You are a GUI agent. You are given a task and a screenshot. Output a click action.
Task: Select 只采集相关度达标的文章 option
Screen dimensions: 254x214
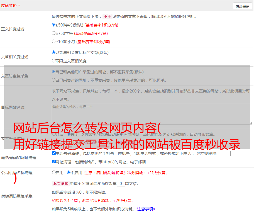[54, 52]
